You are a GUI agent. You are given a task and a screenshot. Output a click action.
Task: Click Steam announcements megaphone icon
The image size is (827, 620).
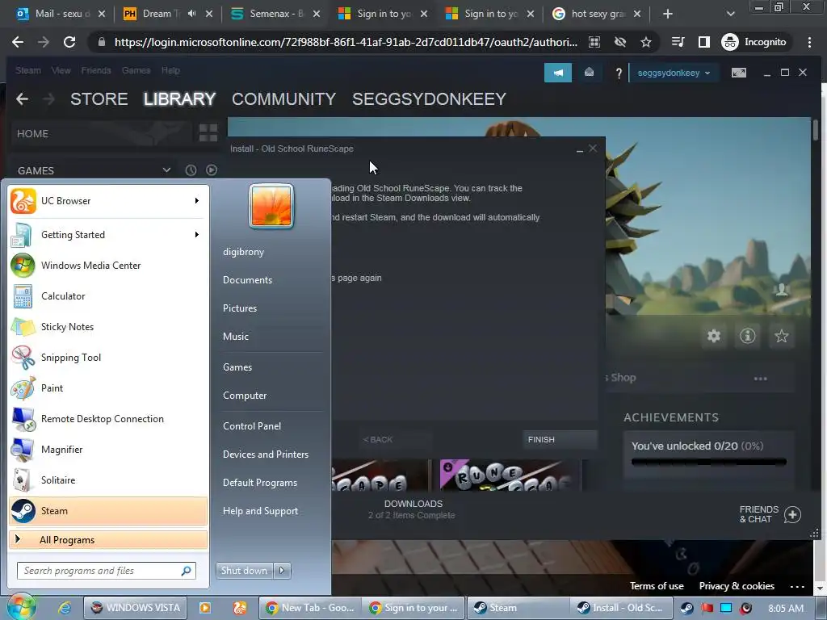point(558,73)
